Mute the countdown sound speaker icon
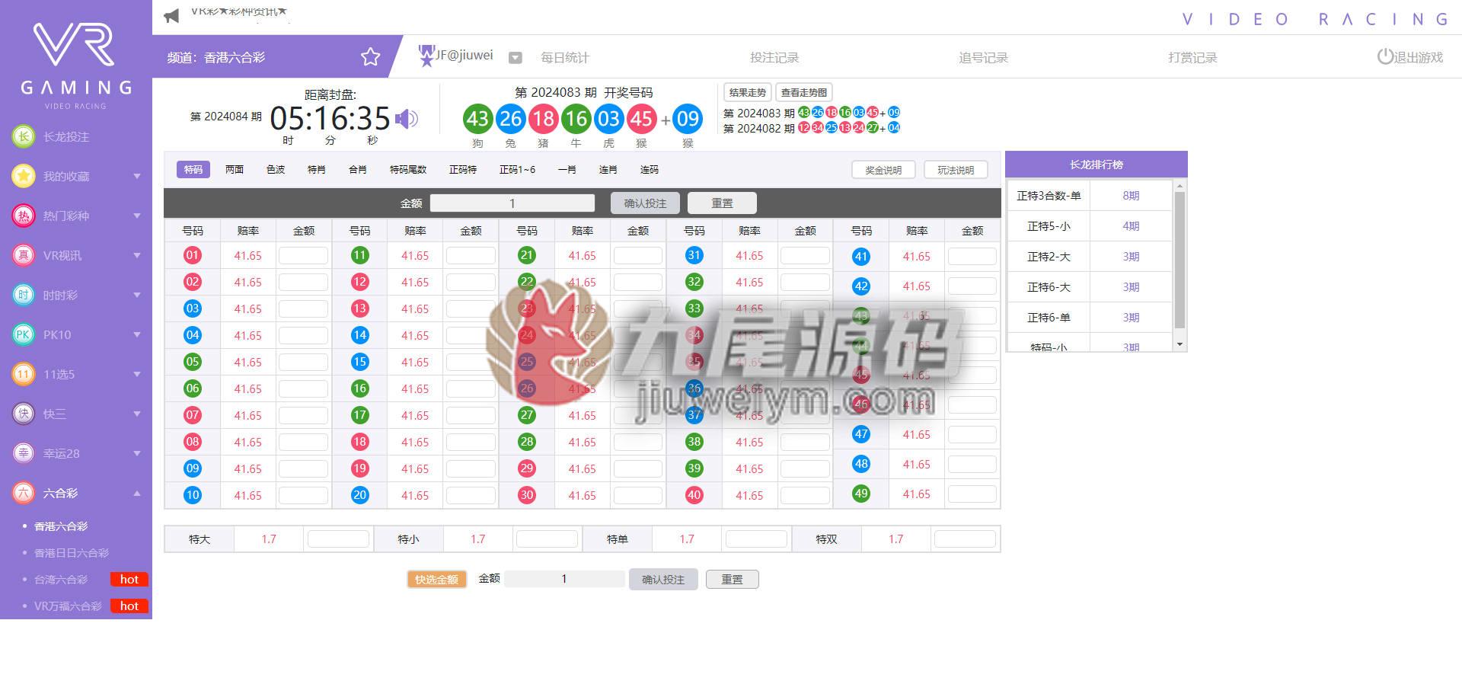This screenshot has height=700, width=1462. [x=407, y=119]
